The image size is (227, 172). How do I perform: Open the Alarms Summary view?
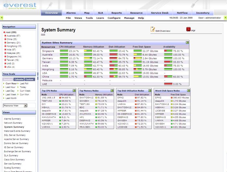pyautogui.click(x=12, y=119)
